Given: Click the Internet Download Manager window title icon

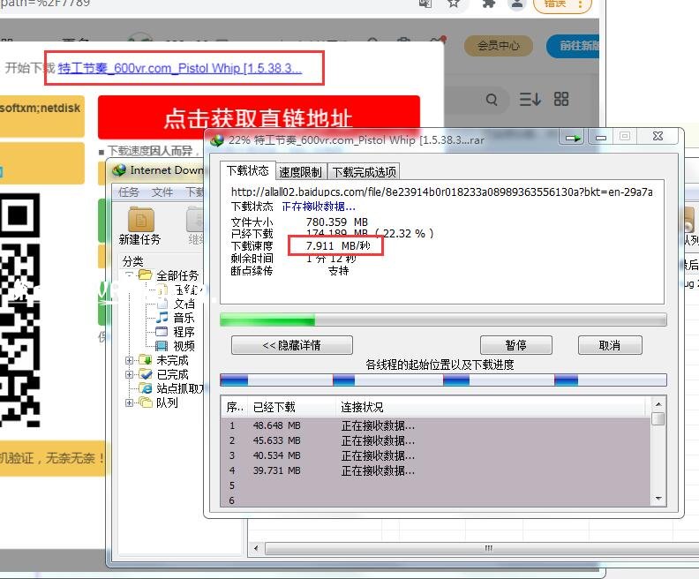Looking at the screenshot, I should pos(119,169).
